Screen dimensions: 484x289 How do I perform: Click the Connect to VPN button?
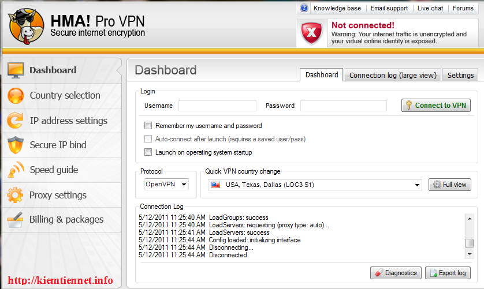(x=436, y=105)
